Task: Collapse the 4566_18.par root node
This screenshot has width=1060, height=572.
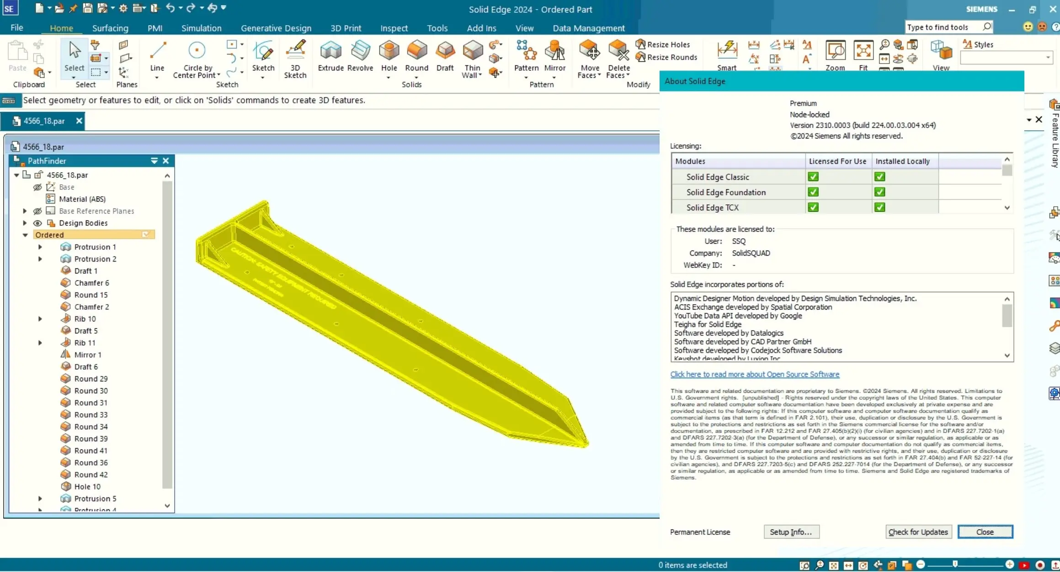Action: [16, 175]
